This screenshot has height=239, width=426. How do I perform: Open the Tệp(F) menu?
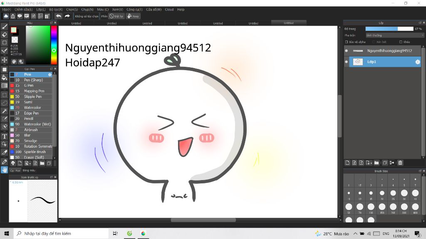[7, 10]
